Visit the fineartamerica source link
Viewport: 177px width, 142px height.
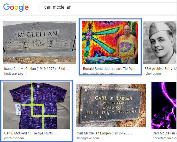164,138
